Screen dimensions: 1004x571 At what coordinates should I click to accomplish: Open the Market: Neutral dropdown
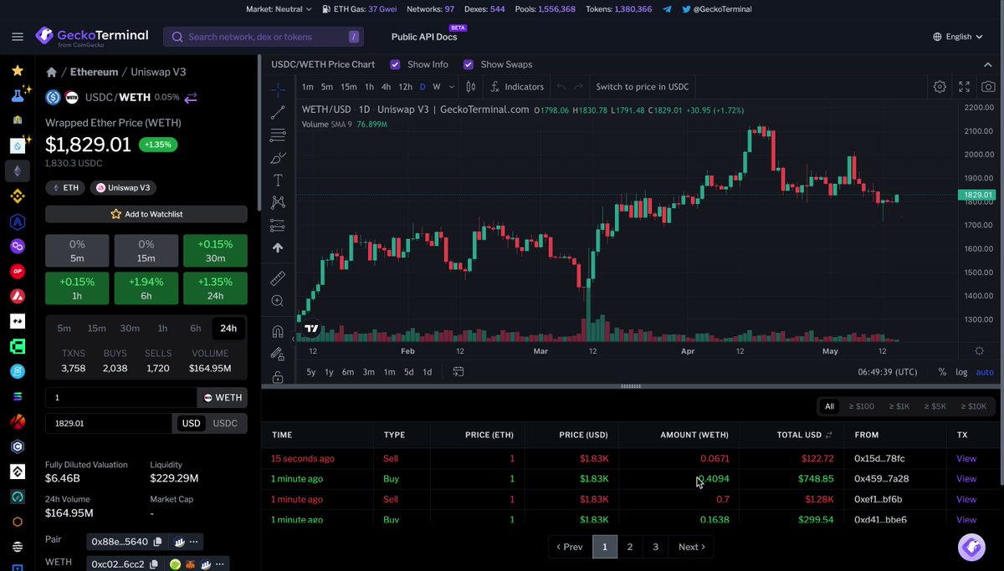tap(279, 9)
